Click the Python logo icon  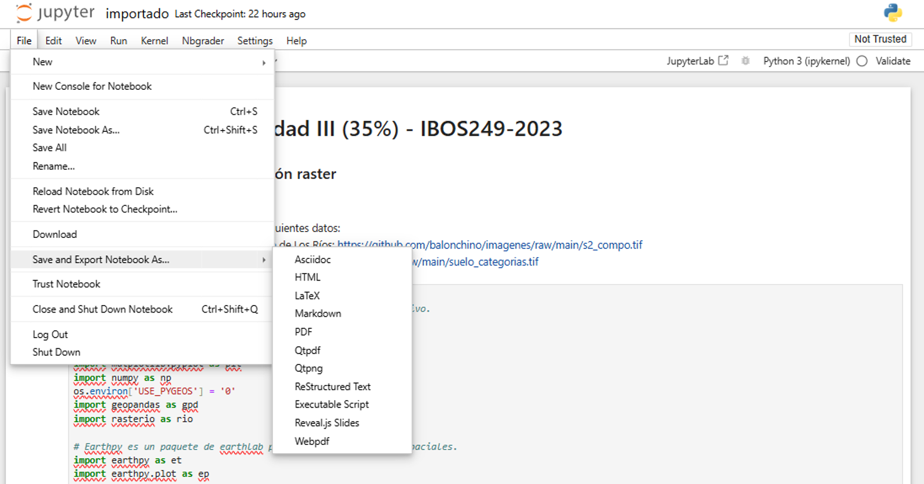[892, 12]
